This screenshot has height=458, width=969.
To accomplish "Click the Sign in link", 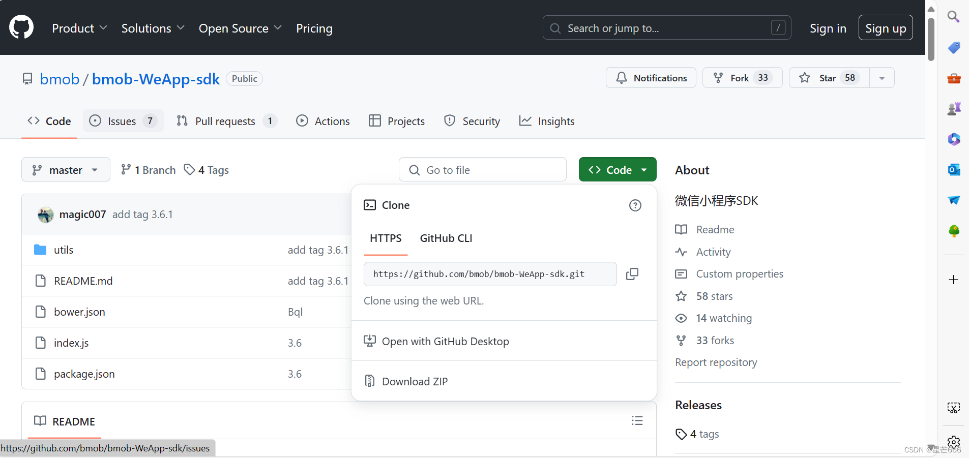I will click(x=828, y=28).
